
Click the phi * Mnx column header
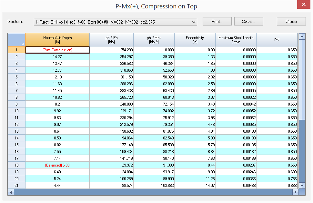[x=154, y=40]
